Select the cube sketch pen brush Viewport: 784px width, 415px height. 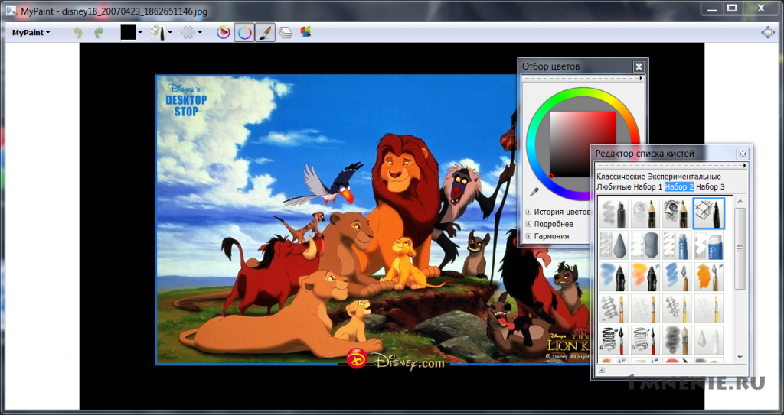coord(708,213)
